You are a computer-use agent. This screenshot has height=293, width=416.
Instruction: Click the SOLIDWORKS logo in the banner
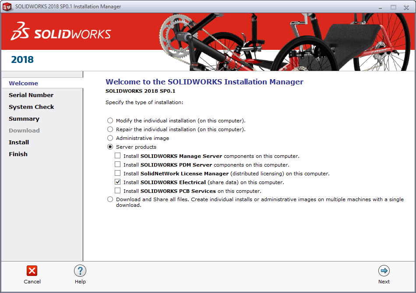coord(61,32)
